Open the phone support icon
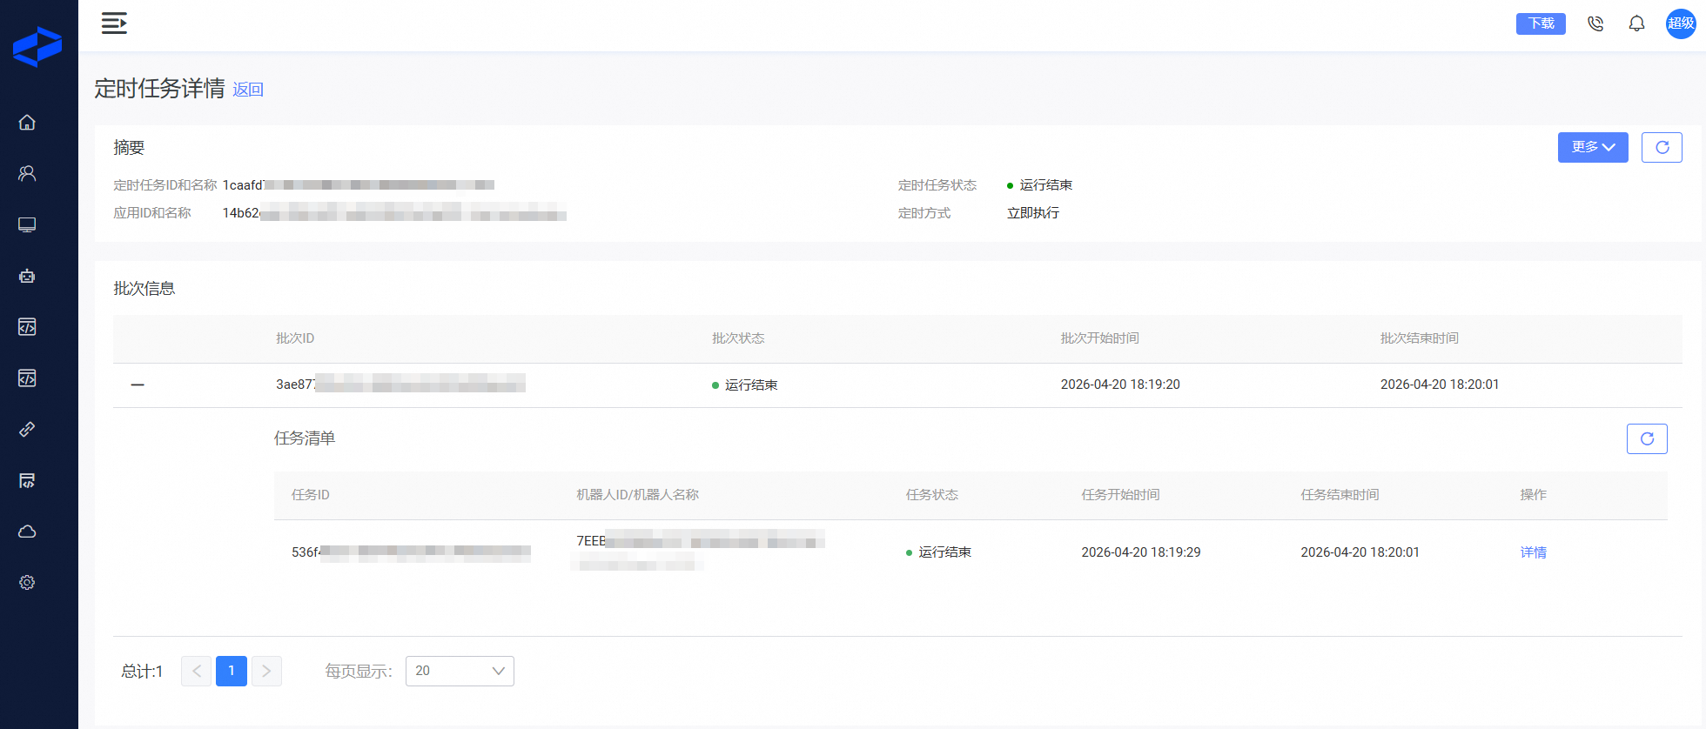This screenshot has height=729, width=1706. click(1595, 23)
